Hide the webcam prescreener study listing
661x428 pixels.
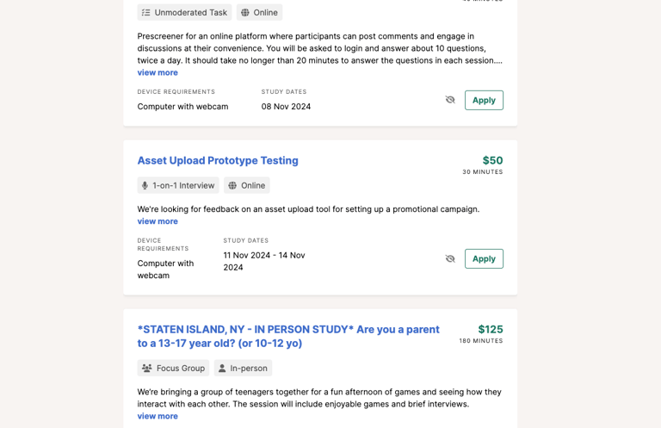pyautogui.click(x=450, y=100)
